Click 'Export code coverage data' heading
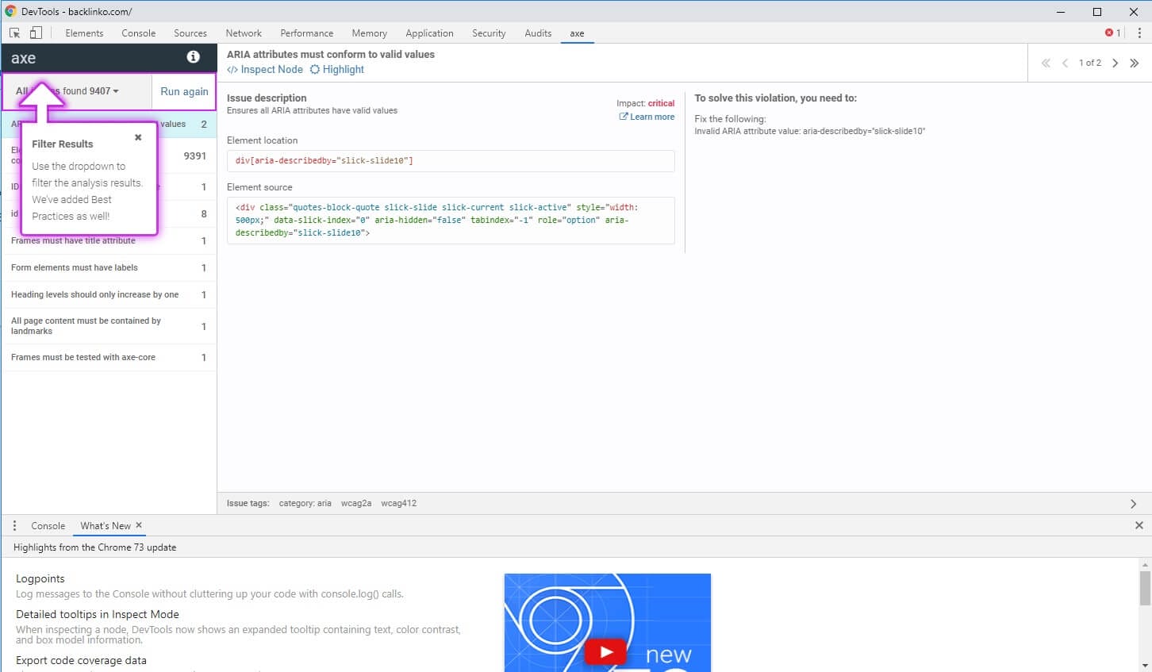This screenshot has height=672, width=1152. click(x=81, y=661)
